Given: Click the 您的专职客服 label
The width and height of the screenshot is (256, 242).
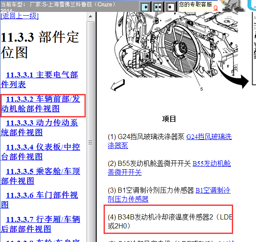Looking at the screenshot, I should coord(195,4).
